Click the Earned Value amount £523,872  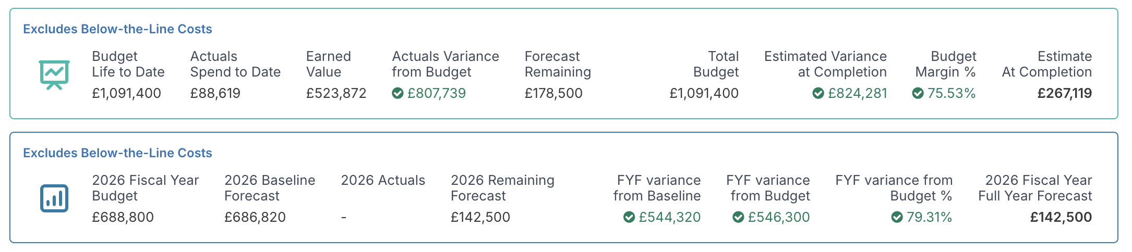(x=336, y=93)
